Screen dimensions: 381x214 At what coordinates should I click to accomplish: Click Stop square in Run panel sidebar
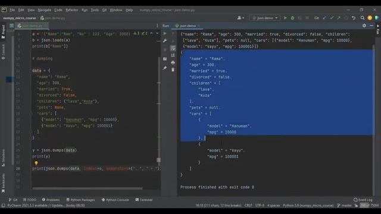[165, 49]
